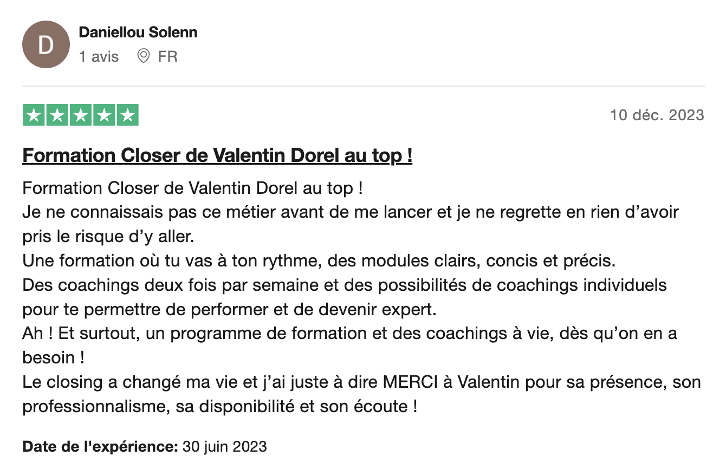Image resolution: width=713 pixels, height=469 pixels.
Task: Click the second green rating star
Action: (57, 115)
